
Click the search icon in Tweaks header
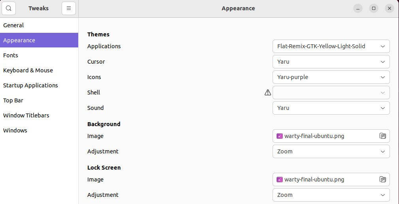pyautogui.click(x=9, y=8)
